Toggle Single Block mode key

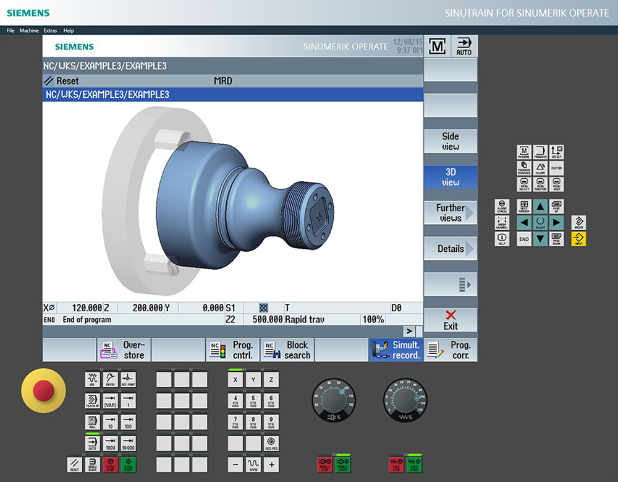[x=92, y=464]
